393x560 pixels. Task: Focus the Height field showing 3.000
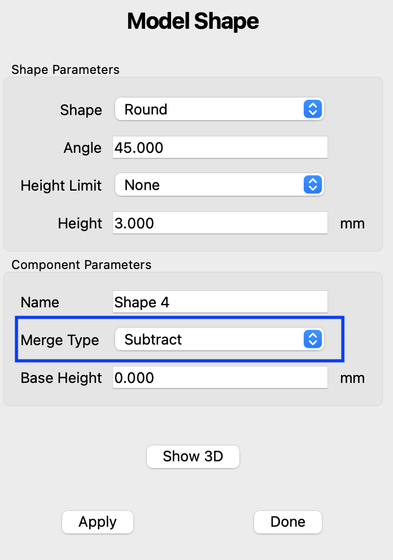click(220, 223)
